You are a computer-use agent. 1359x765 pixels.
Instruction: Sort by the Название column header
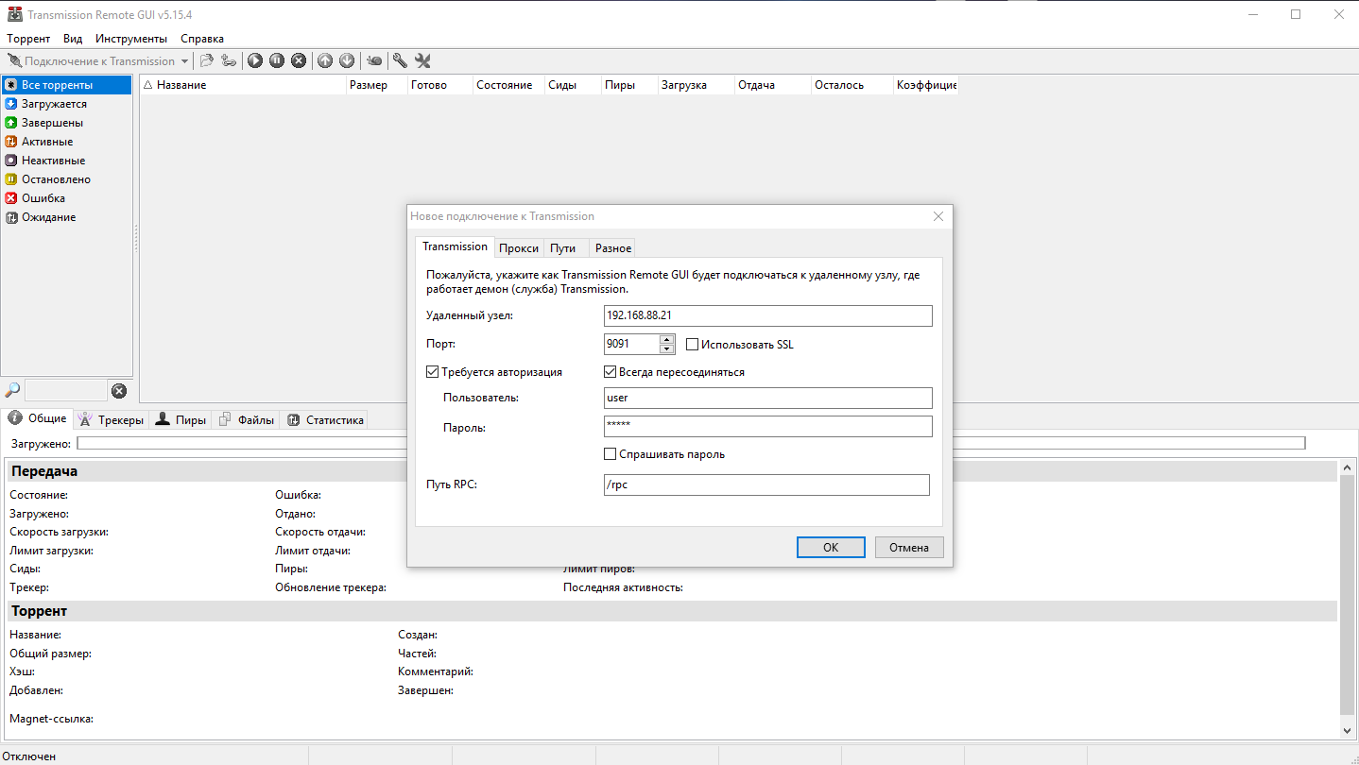[243, 85]
